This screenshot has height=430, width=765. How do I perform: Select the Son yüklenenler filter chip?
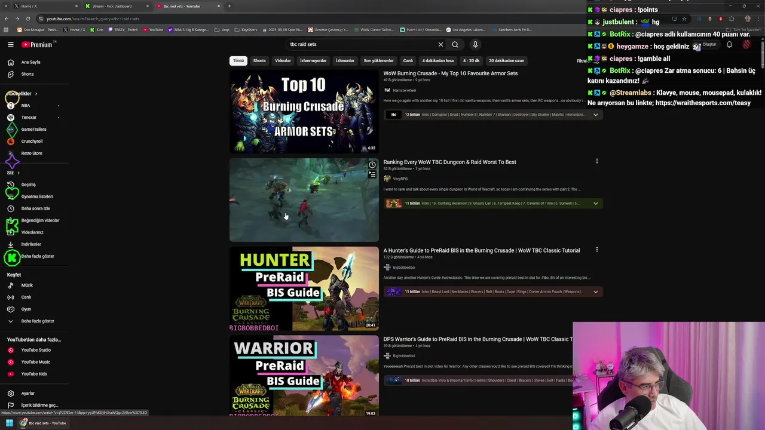click(378, 60)
